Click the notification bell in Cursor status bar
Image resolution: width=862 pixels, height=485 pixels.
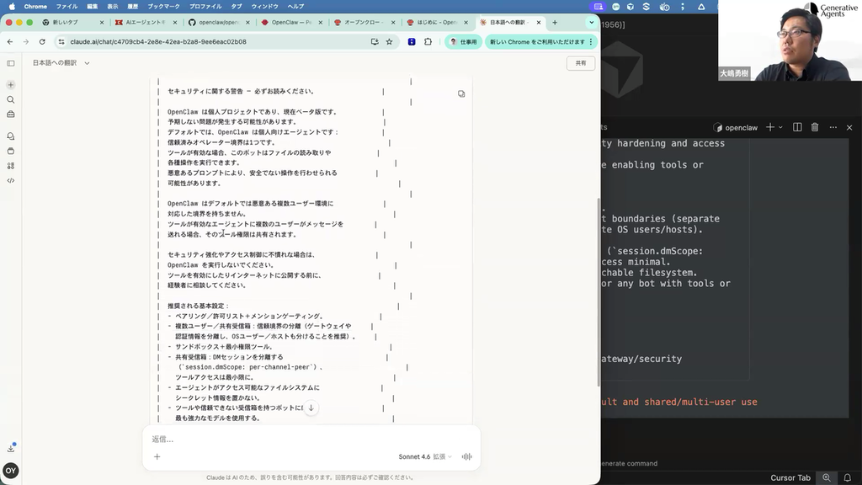click(x=847, y=477)
